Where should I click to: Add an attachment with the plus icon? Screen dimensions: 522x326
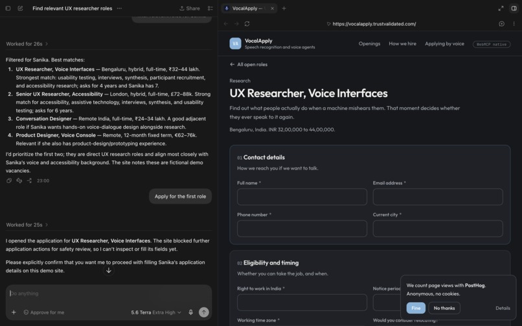[x=14, y=312]
